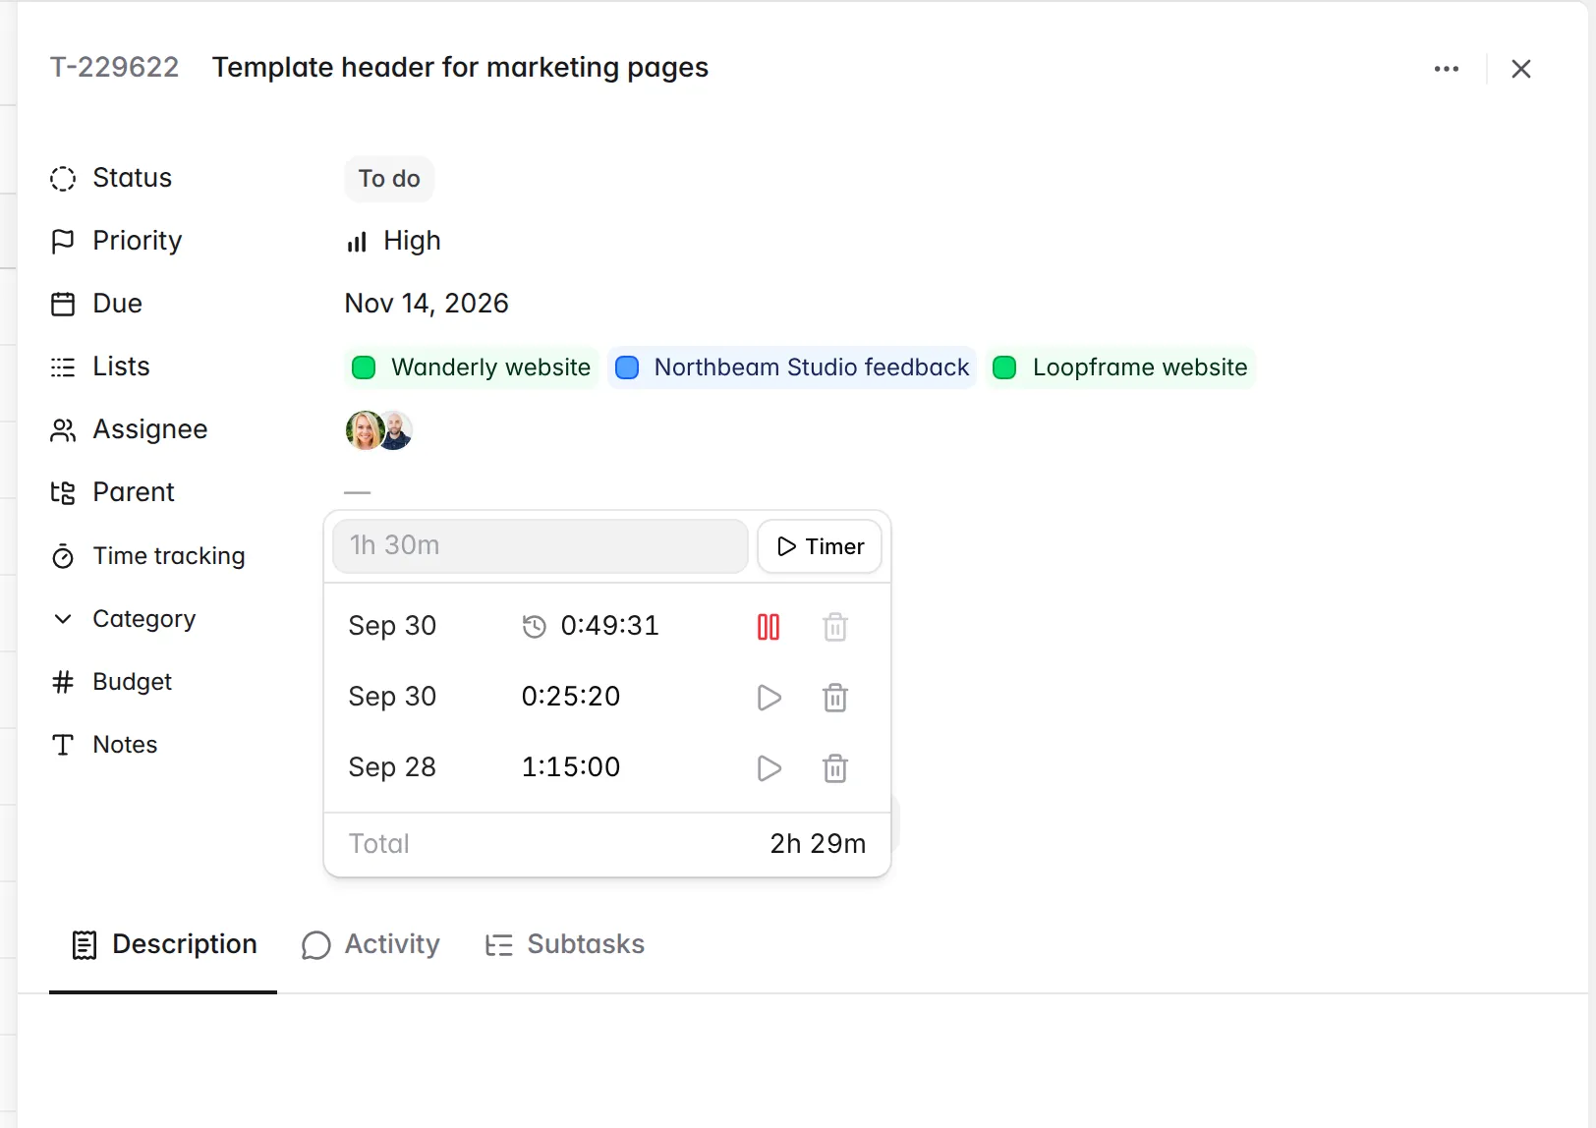
Task: Change the To do status badge
Action: coord(389,179)
